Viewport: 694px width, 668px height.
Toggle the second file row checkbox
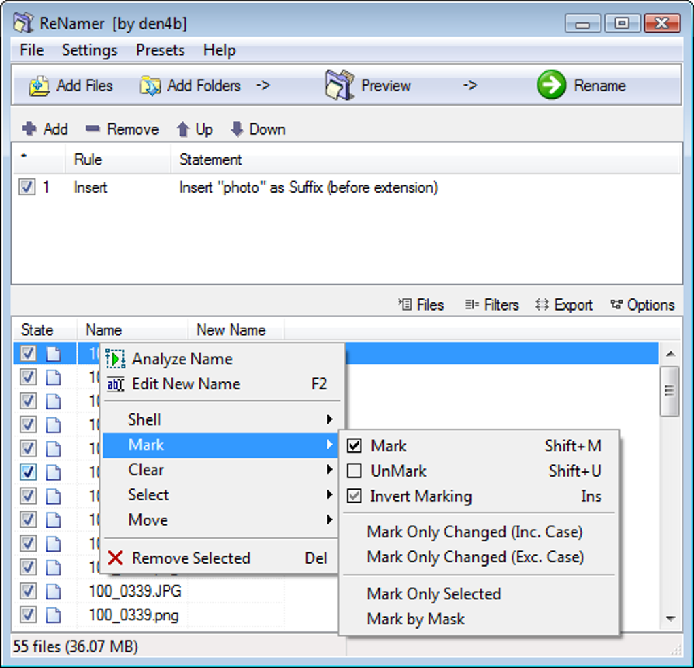pyautogui.click(x=29, y=377)
